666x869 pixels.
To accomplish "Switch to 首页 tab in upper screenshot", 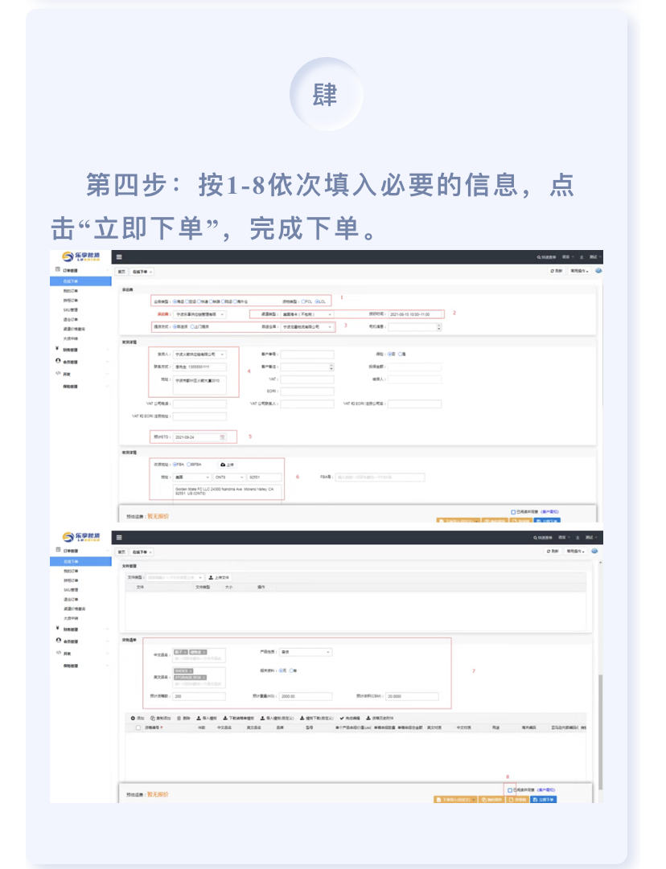I will (x=121, y=273).
